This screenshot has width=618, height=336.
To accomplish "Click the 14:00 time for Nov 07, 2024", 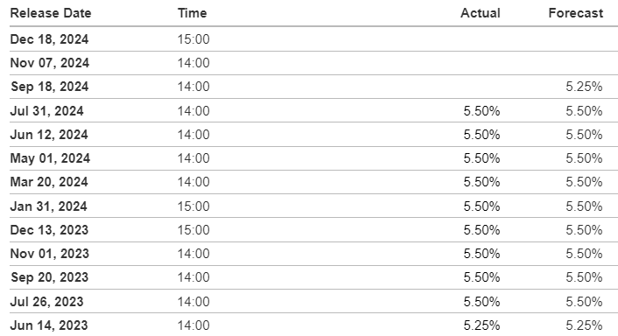I will tap(193, 63).
